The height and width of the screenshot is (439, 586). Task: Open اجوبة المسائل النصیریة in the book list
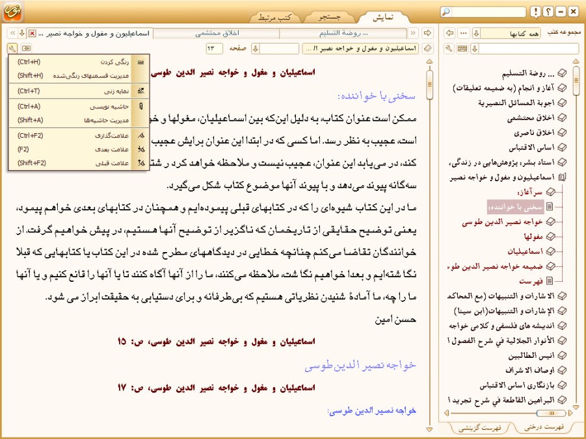(x=516, y=103)
